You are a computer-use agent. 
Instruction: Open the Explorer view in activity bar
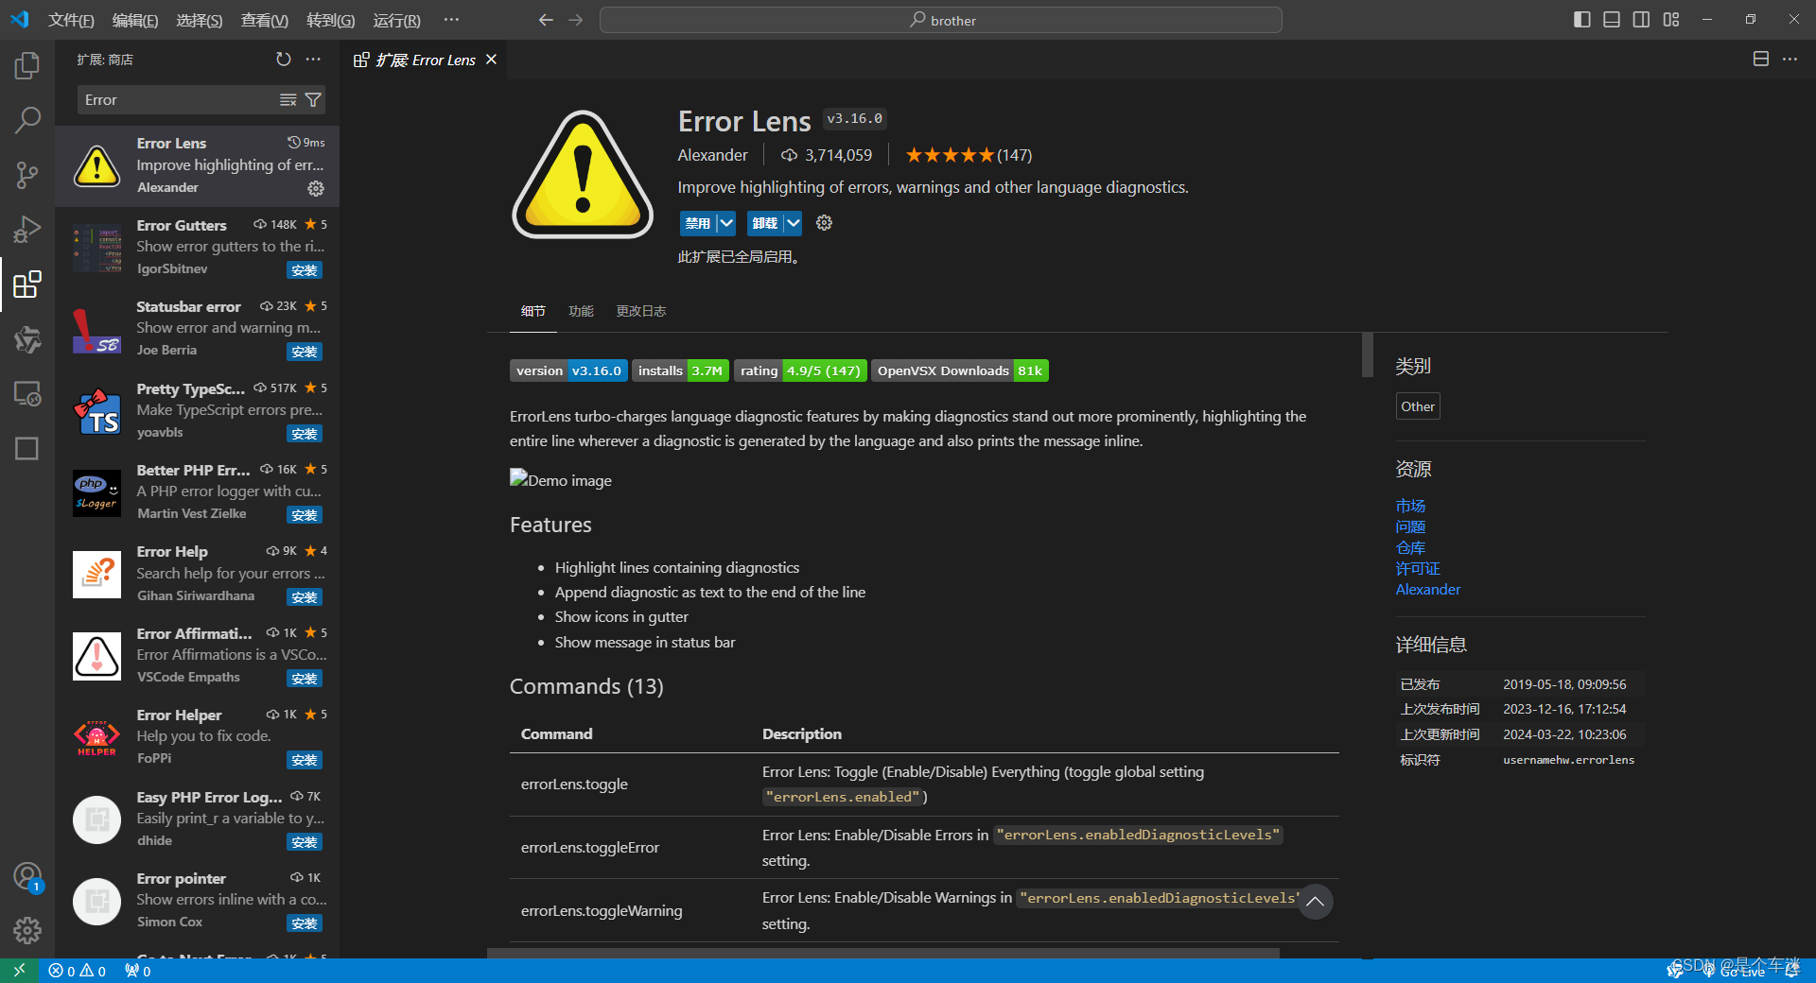point(27,65)
